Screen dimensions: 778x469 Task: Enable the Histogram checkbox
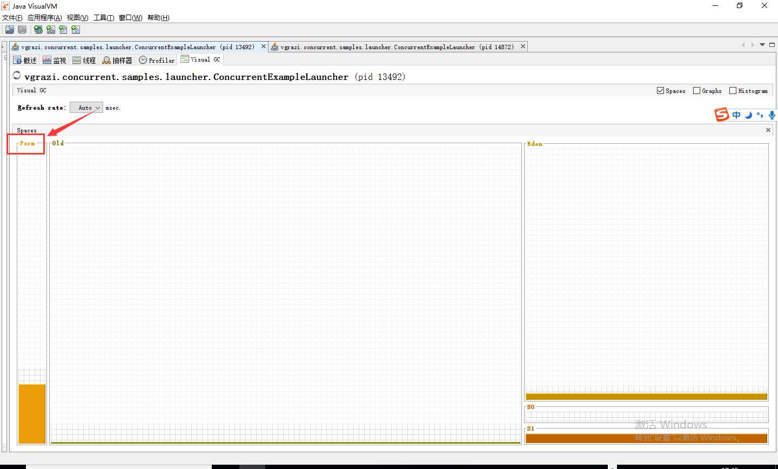coord(733,91)
